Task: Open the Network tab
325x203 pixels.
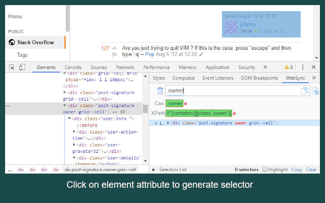Action: (x=125, y=67)
